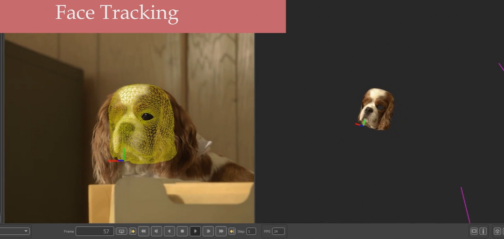Toggle the loop playback button
This screenshot has height=239, width=504.
pyautogui.click(x=121, y=231)
